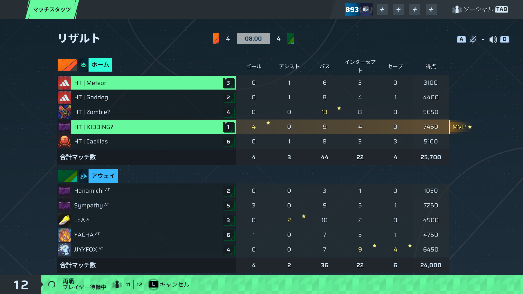The width and height of the screenshot is (523, 294).
Task: Click YACHA's lion avatar
Action: [65, 235]
